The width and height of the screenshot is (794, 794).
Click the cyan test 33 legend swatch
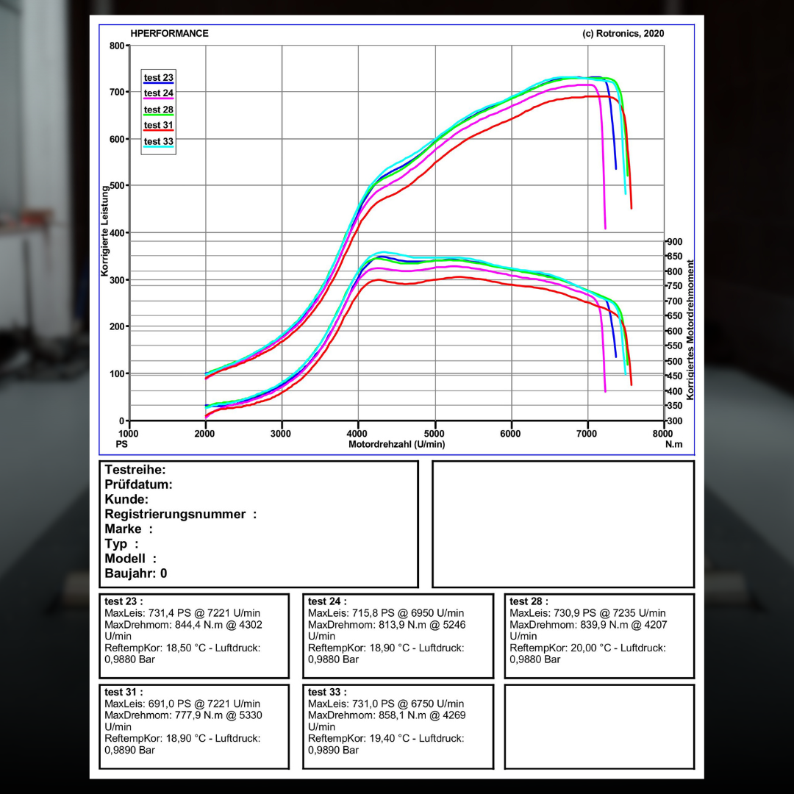[158, 147]
